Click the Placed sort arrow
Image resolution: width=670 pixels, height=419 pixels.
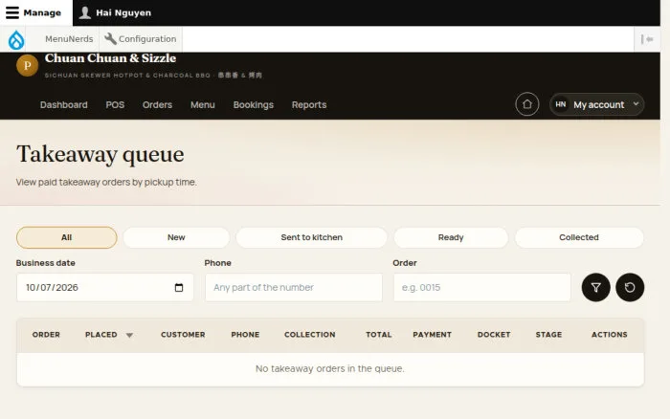click(129, 335)
